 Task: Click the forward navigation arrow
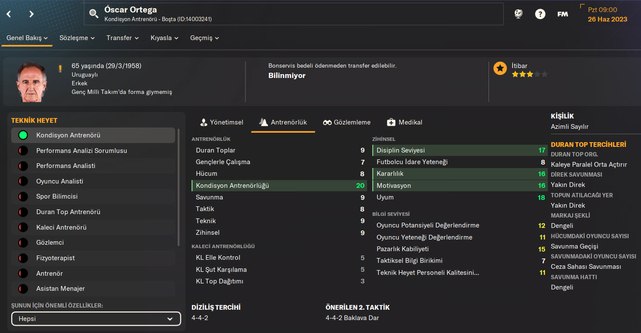(x=31, y=14)
